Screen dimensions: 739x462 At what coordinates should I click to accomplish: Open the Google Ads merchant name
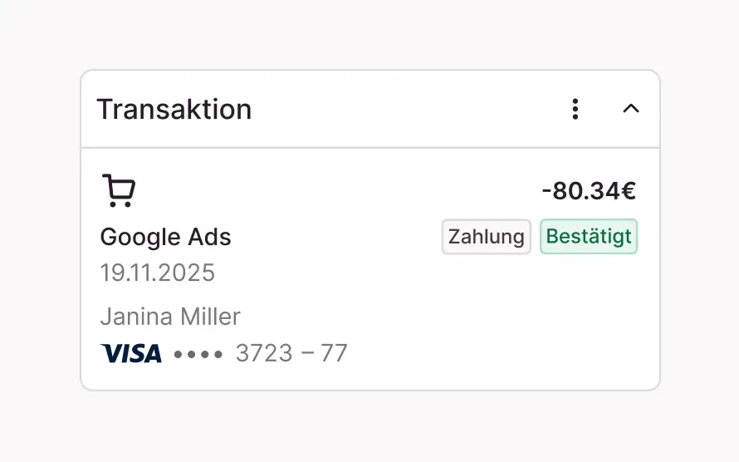[x=165, y=237]
